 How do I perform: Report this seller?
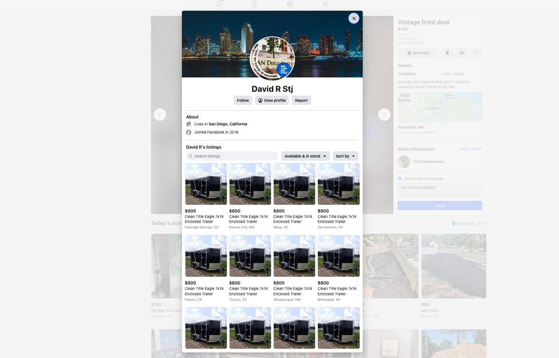(x=301, y=101)
